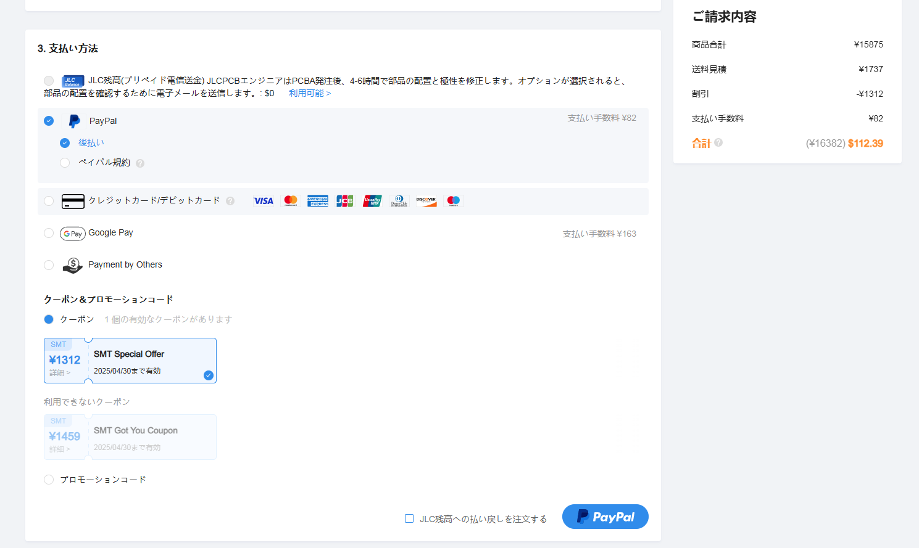
Task: Click the Discover card logo
Action: tap(426, 201)
